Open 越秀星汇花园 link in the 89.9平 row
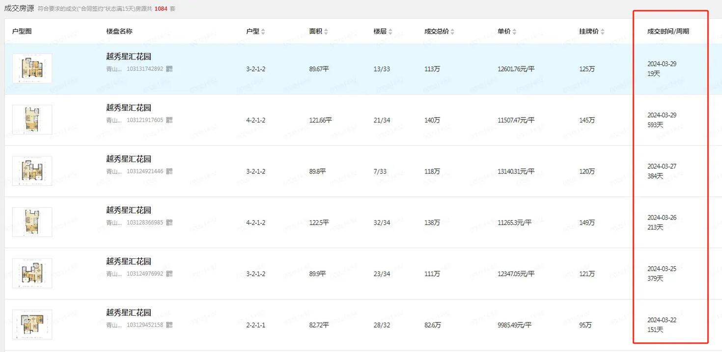Viewport: 722px width, 352px height. point(129,261)
